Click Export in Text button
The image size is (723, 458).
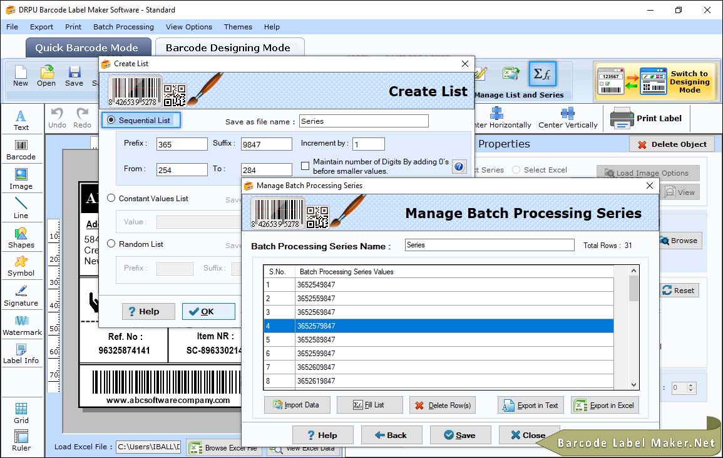pyautogui.click(x=531, y=405)
